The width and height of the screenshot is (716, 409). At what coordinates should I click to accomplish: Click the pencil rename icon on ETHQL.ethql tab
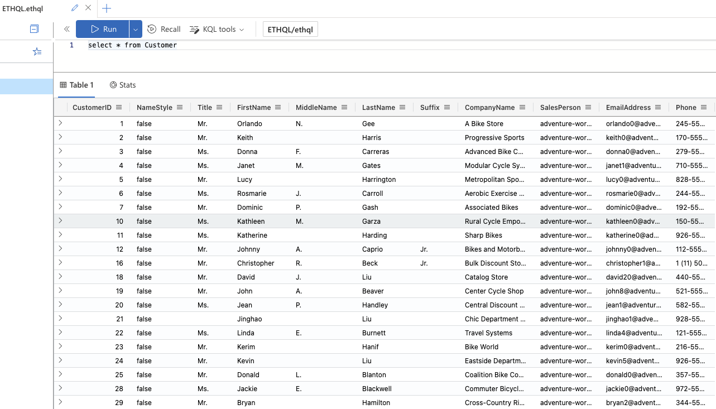tap(75, 8)
